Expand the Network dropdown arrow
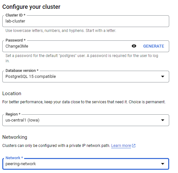Screen dimensions: 178x173 point(163,164)
